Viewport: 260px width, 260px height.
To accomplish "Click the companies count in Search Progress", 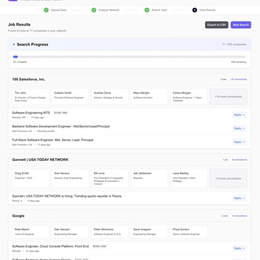I will 234,45.
